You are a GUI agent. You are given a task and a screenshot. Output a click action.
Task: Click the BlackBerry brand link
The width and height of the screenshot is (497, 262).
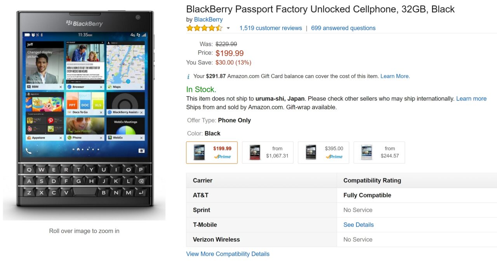[x=208, y=19]
